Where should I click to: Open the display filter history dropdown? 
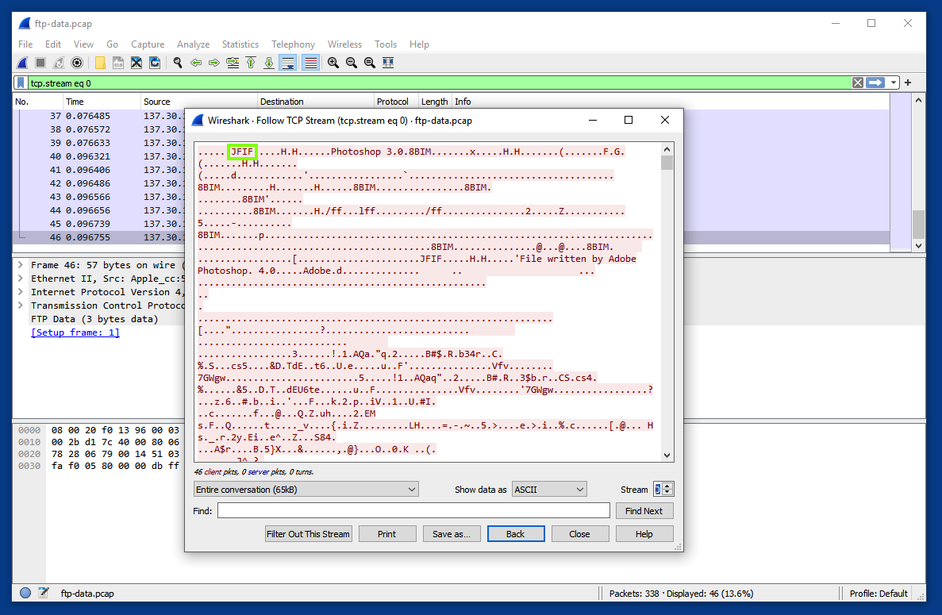pyautogui.click(x=894, y=83)
